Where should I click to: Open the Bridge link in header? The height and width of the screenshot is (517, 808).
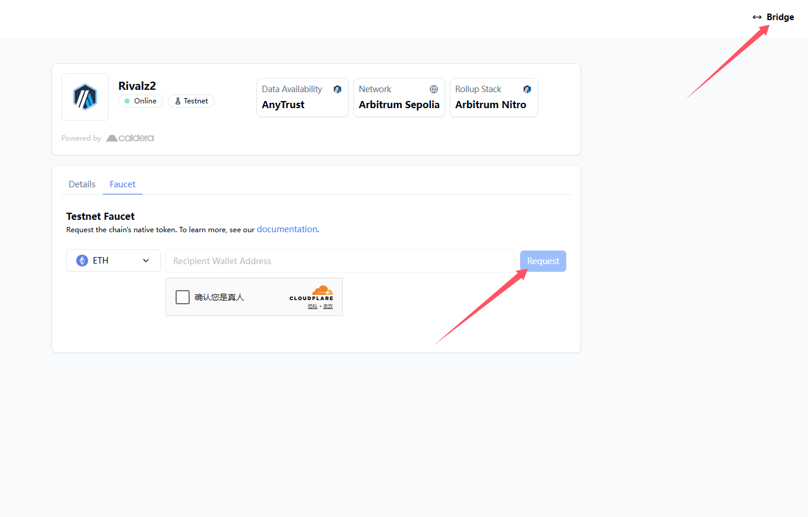(773, 17)
